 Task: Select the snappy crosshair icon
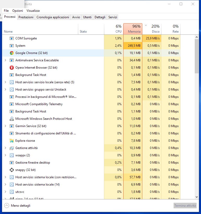coord(11,170)
